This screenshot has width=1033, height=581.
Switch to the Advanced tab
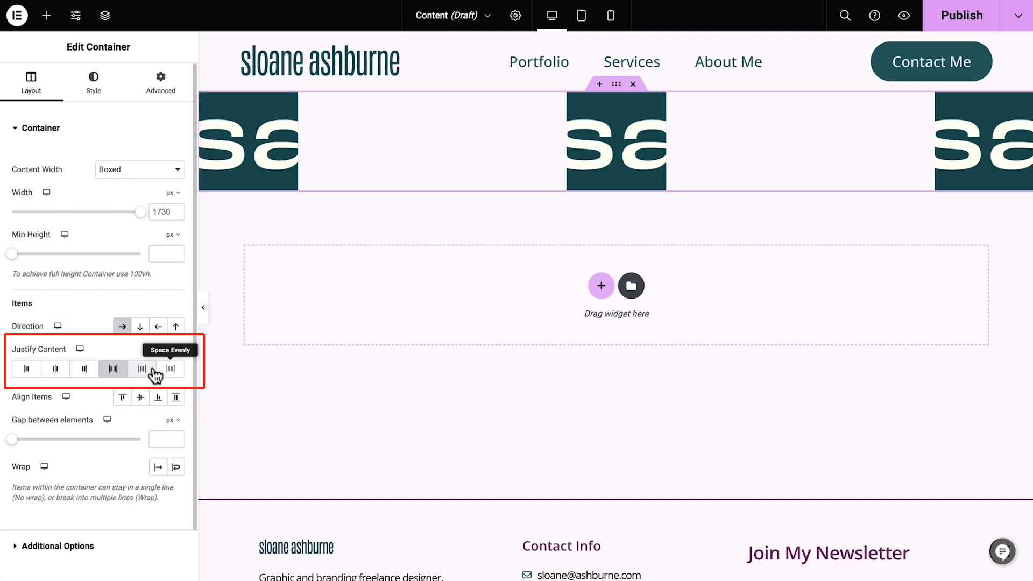[x=160, y=82]
